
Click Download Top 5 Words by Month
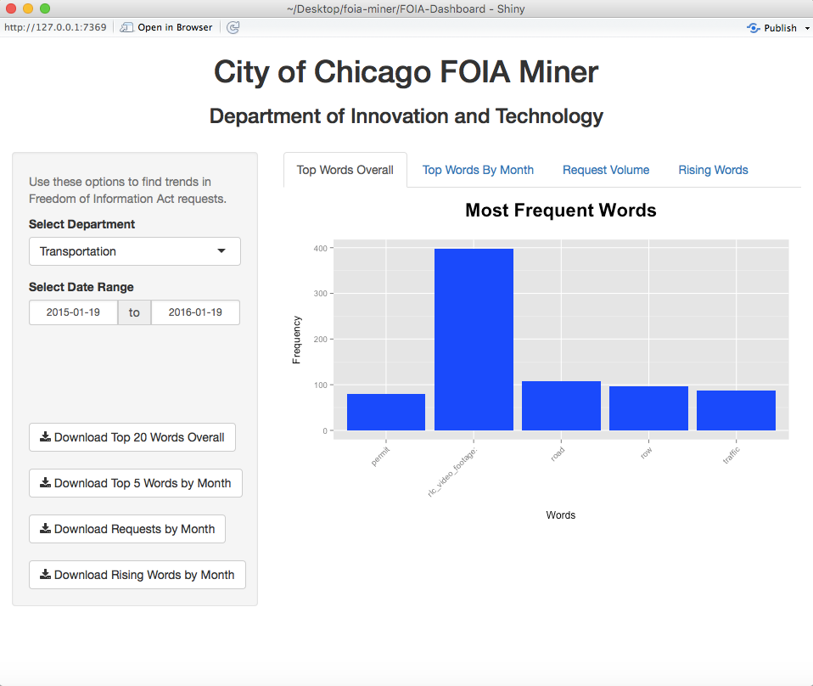pyautogui.click(x=135, y=483)
